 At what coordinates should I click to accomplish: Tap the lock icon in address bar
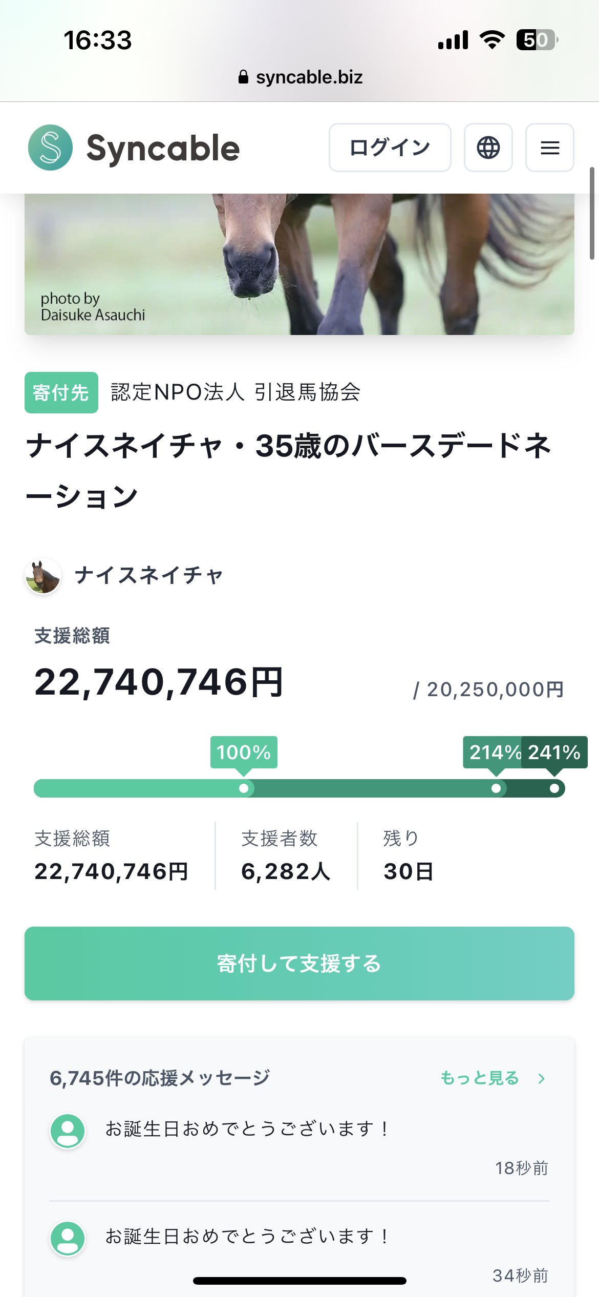(x=243, y=77)
